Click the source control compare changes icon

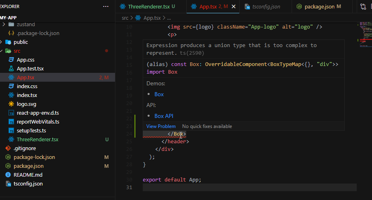click(363, 6)
